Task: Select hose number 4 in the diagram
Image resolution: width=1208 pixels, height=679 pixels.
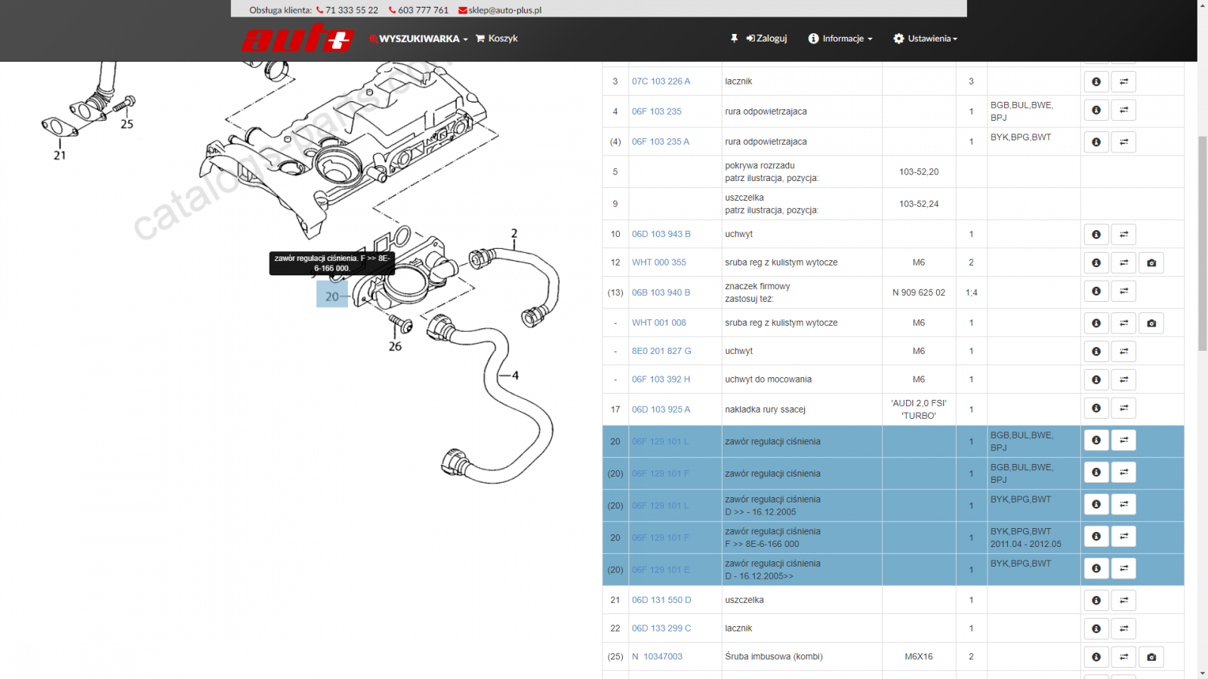Action: 516,375
